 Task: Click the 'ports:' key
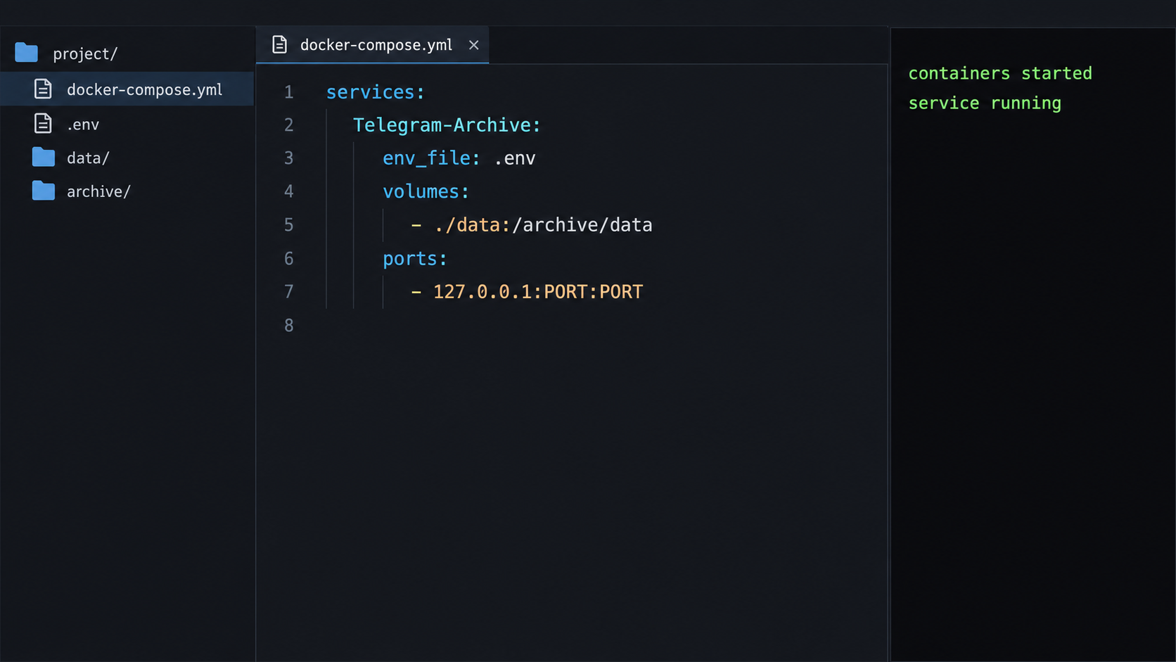point(414,259)
